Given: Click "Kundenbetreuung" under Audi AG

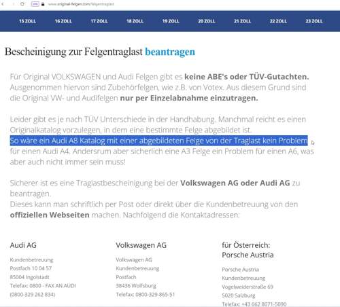Looking at the screenshot, I should pyautogui.click(x=31, y=260).
